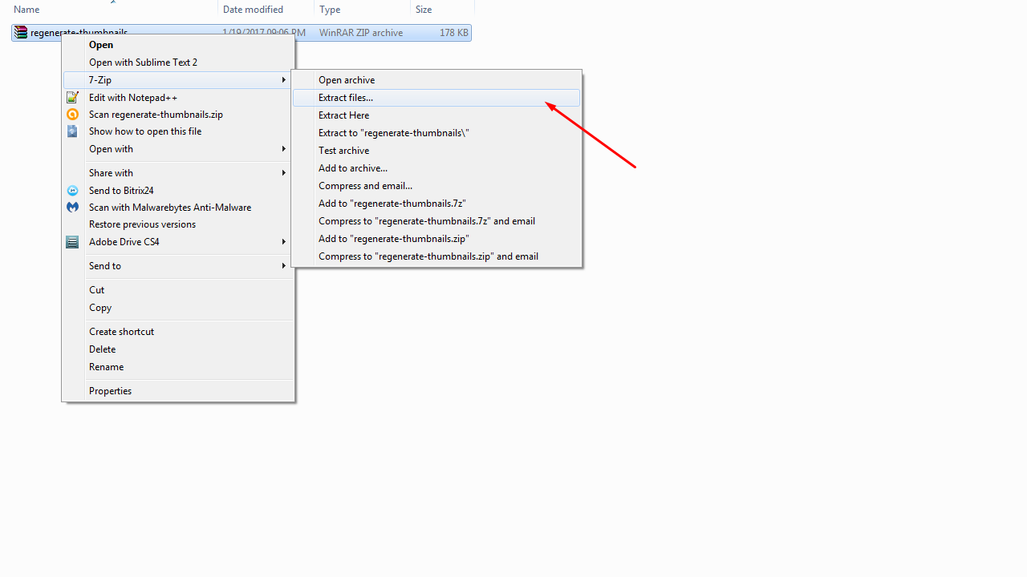This screenshot has height=577, width=1027.
Task: Choose Show how to open this file
Action: [x=178, y=131]
